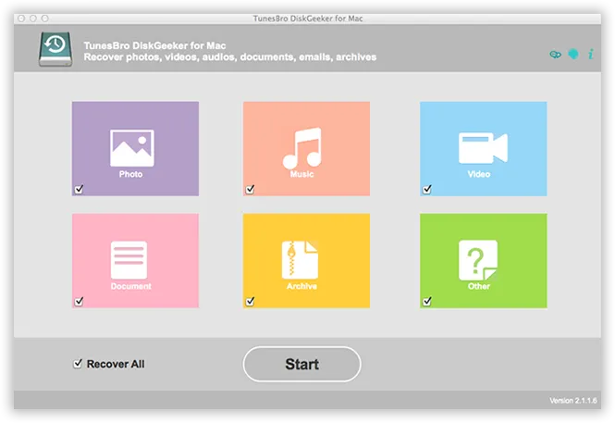Disable the Video tile checkbox
The height and width of the screenshot is (423, 615).
(x=426, y=189)
